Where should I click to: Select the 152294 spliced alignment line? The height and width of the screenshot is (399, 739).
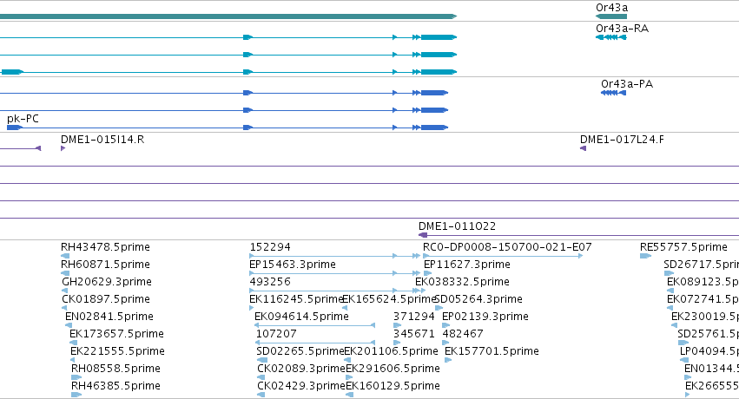tap(334, 256)
